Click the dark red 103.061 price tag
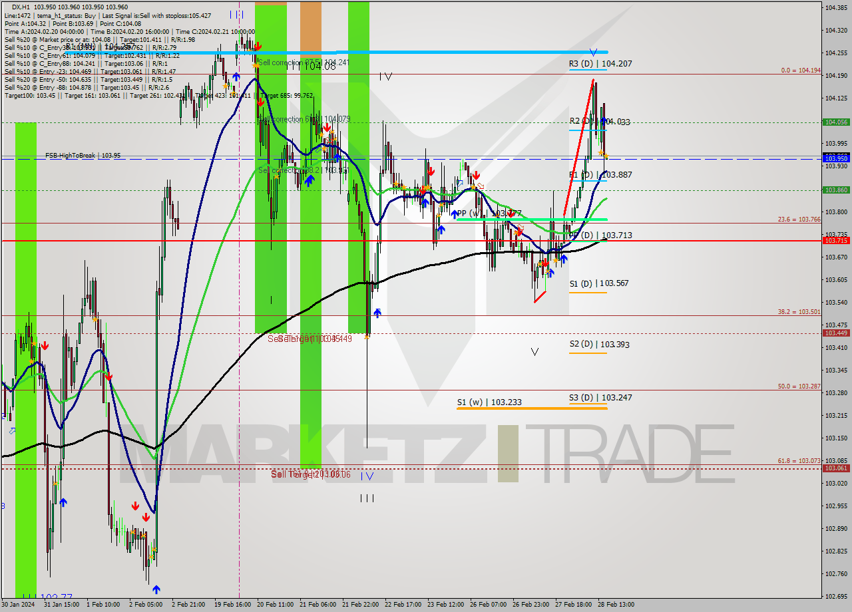The image size is (852, 612). [837, 468]
